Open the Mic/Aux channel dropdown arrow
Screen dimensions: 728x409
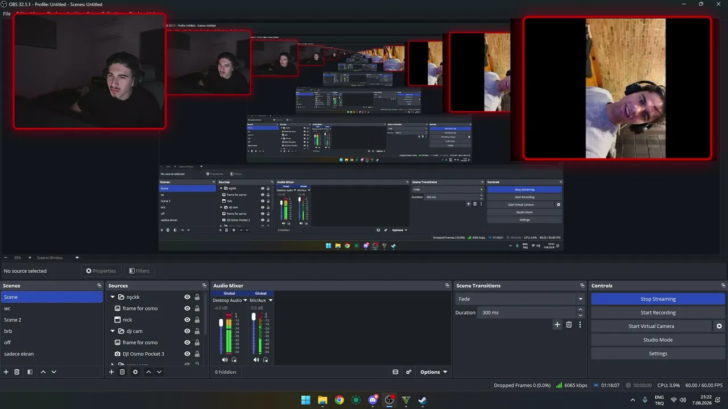point(271,301)
